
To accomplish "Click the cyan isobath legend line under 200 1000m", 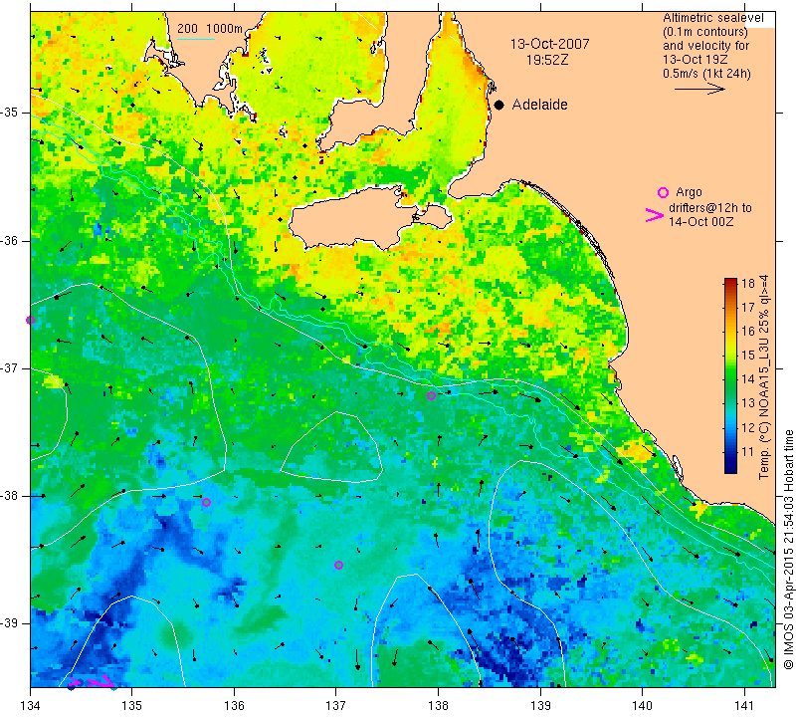I will pyautogui.click(x=195, y=39).
